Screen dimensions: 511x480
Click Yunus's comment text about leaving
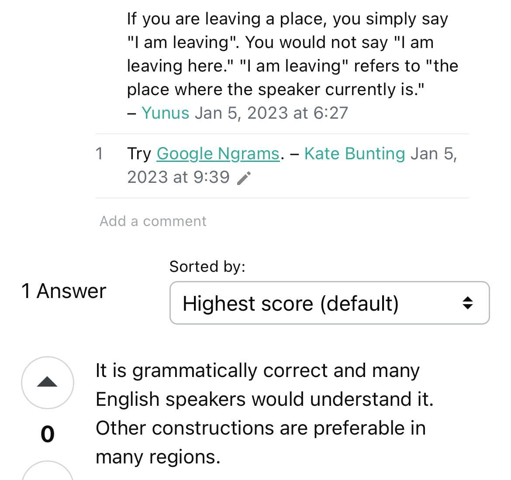tap(293, 54)
